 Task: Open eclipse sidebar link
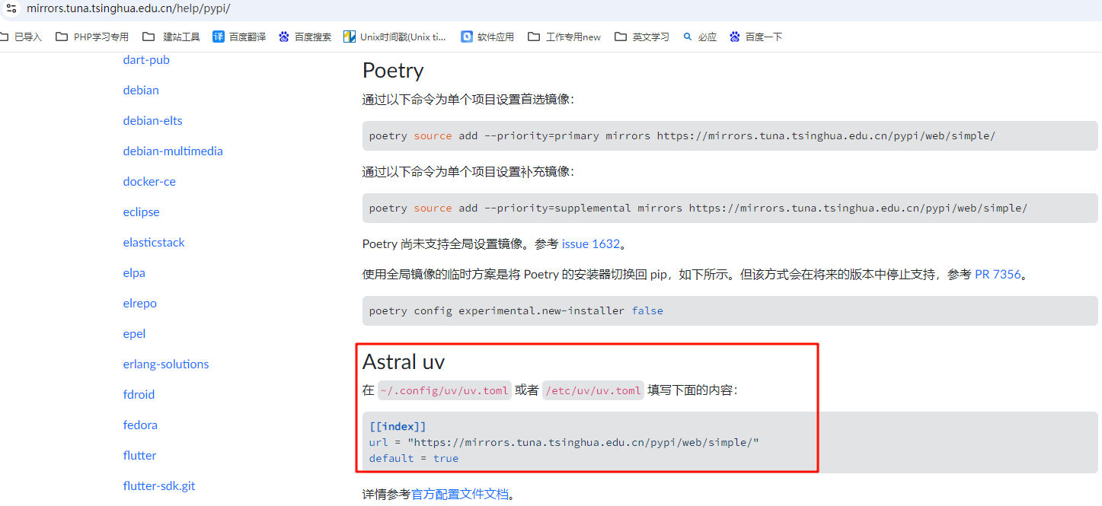[141, 212]
